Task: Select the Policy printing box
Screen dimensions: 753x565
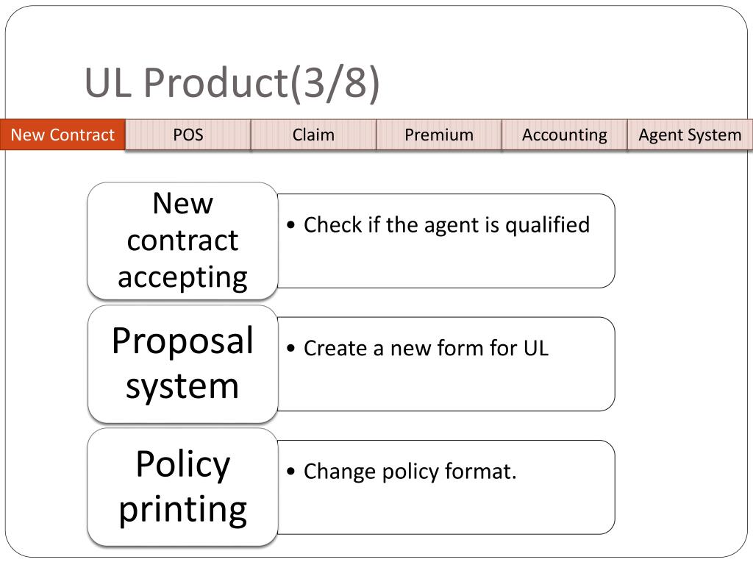Action: [182, 487]
